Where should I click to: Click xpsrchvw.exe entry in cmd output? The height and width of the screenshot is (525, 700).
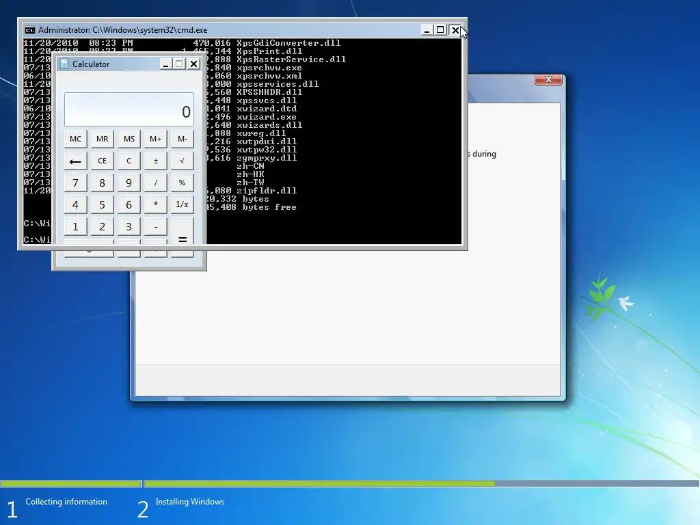pos(269,68)
